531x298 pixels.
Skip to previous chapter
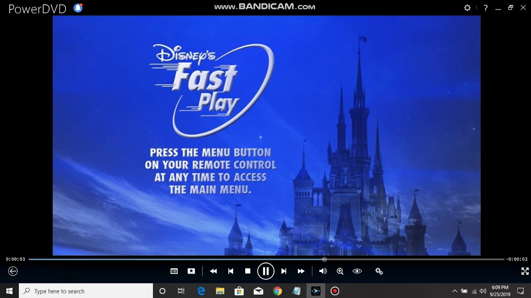(x=231, y=271)
